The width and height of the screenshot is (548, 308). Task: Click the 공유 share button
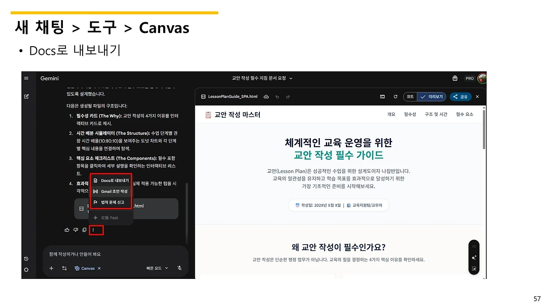click(461, 97)
